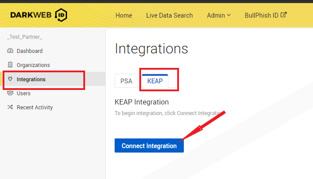Select Integrations label in the sidebar
Image resolution: width=313 pixels, height=179 pixels.
coord(31,79)
